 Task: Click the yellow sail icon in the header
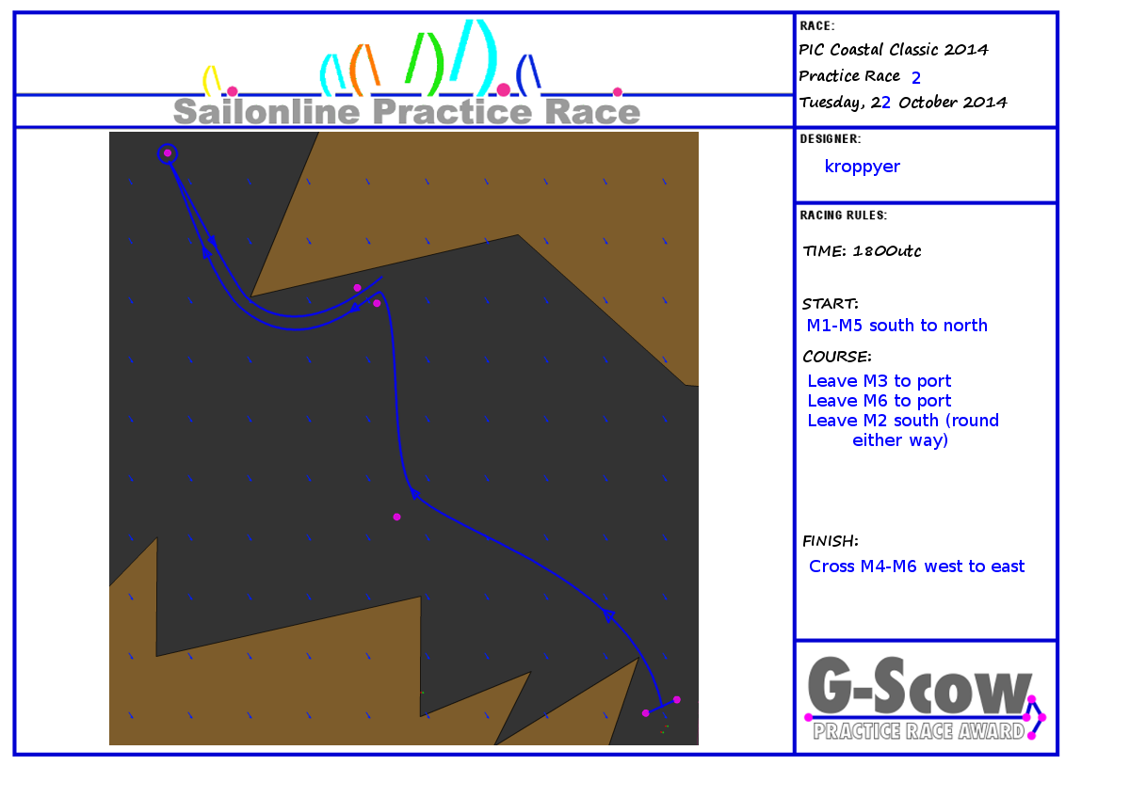coord(212,80)
